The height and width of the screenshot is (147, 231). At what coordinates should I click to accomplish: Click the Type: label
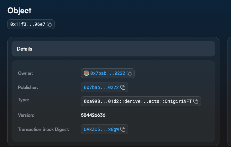click(x=23, y=100)
